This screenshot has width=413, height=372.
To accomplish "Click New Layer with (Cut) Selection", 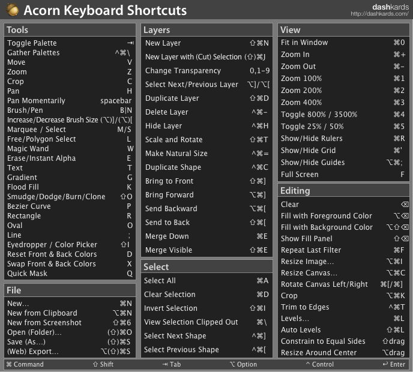I will tap(206, 57).
